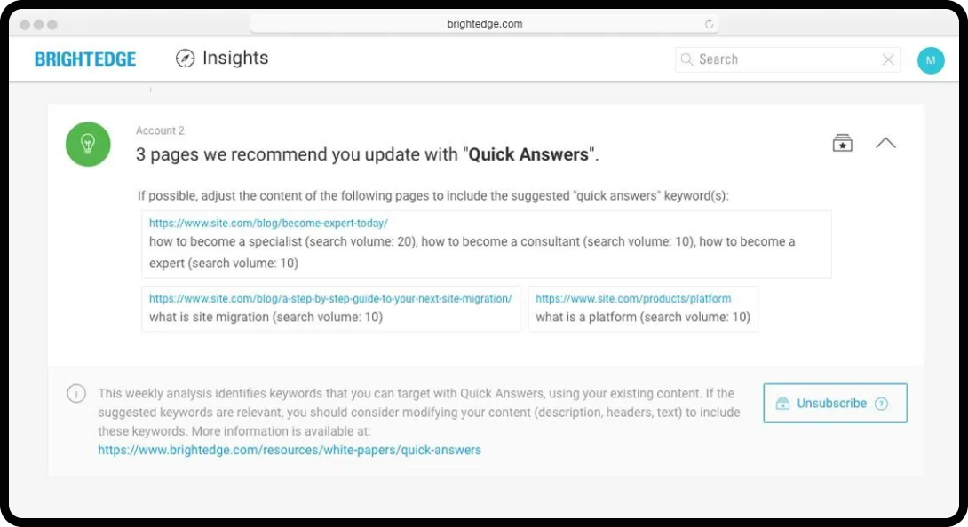Open the become-expert-today blog link
Screen dimensions: 968x527
268,224
